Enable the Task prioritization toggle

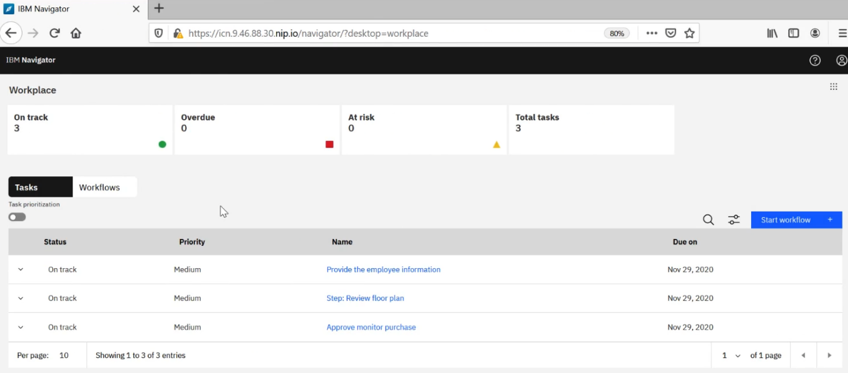[x=17, y=217]
